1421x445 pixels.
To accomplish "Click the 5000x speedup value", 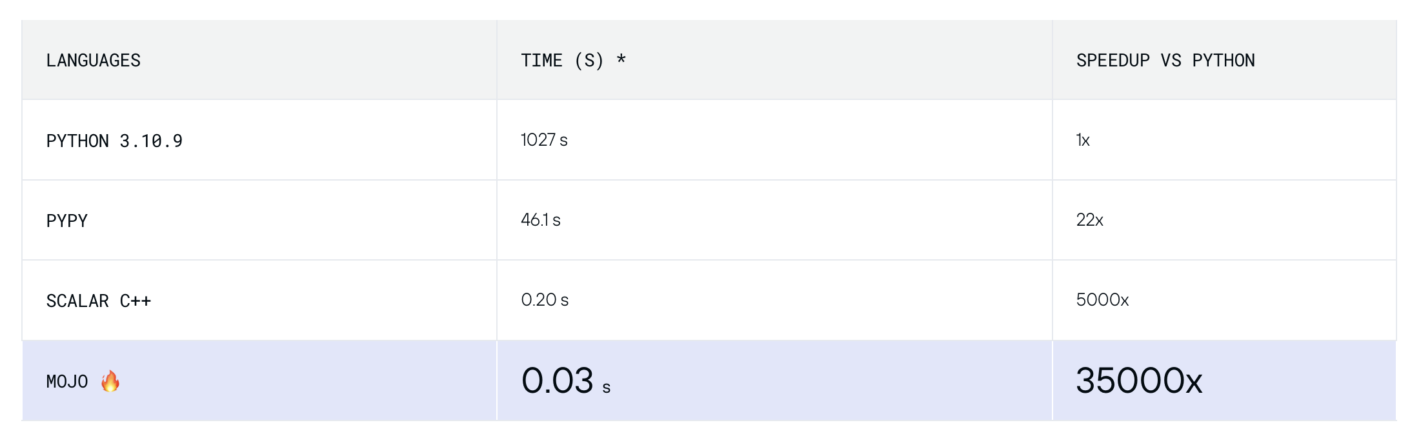I will click(1102, 300).
